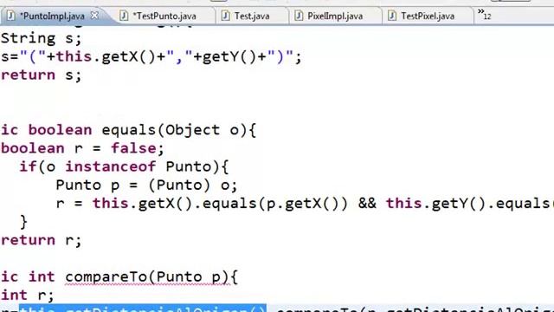This screenshot has width=554, height=312.
Task: Click the Java file icon on PixelImpl.java tab
Action: tap(299, 16)
